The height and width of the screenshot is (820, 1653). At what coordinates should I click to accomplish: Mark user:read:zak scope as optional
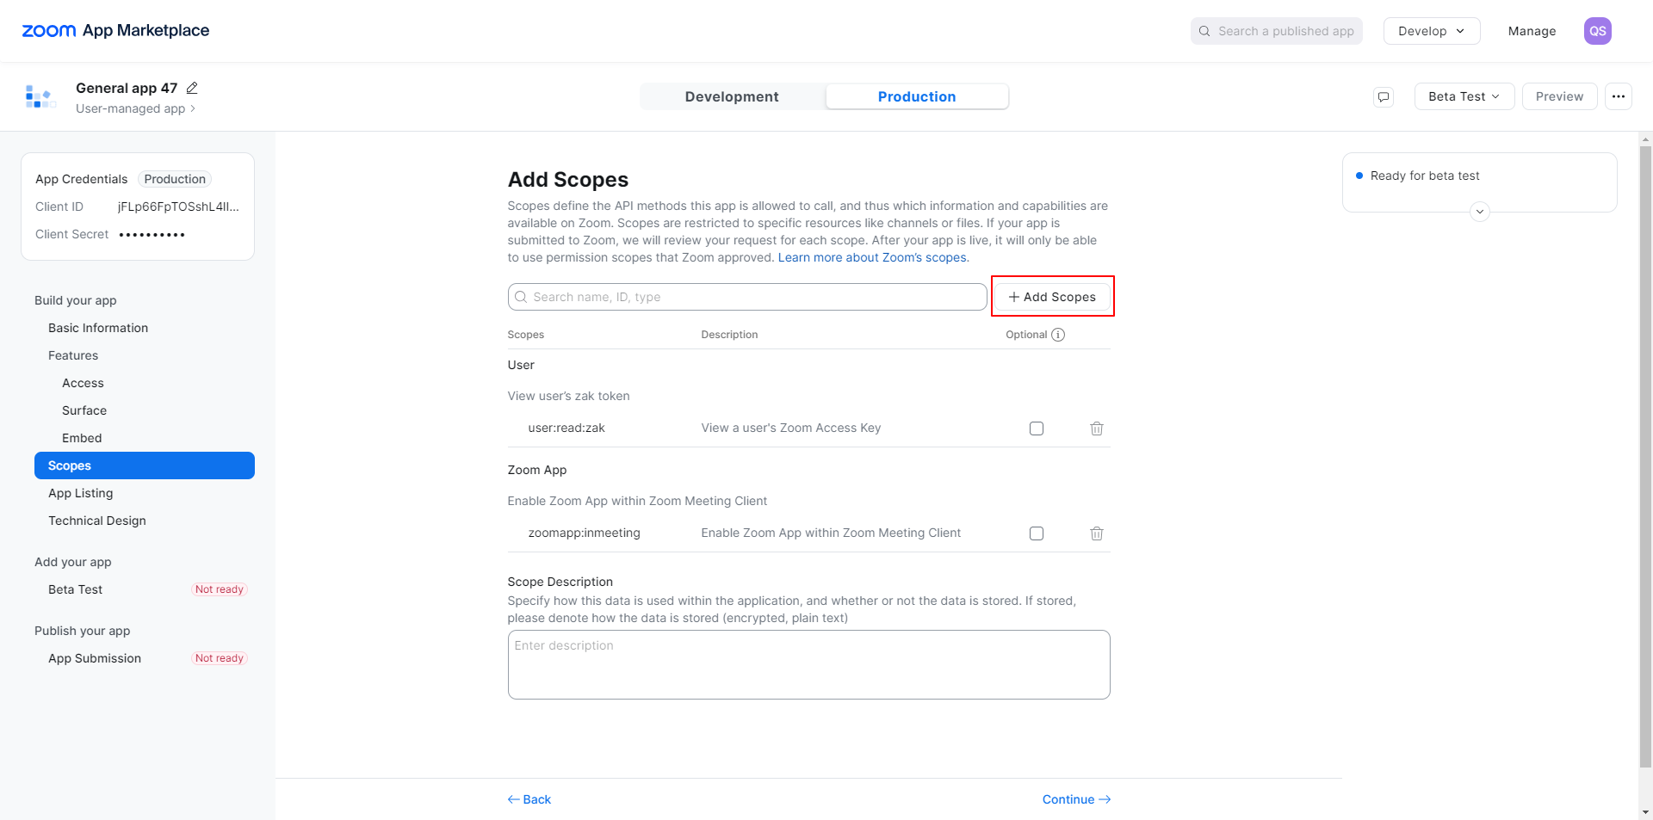(x=1037, y=428)
